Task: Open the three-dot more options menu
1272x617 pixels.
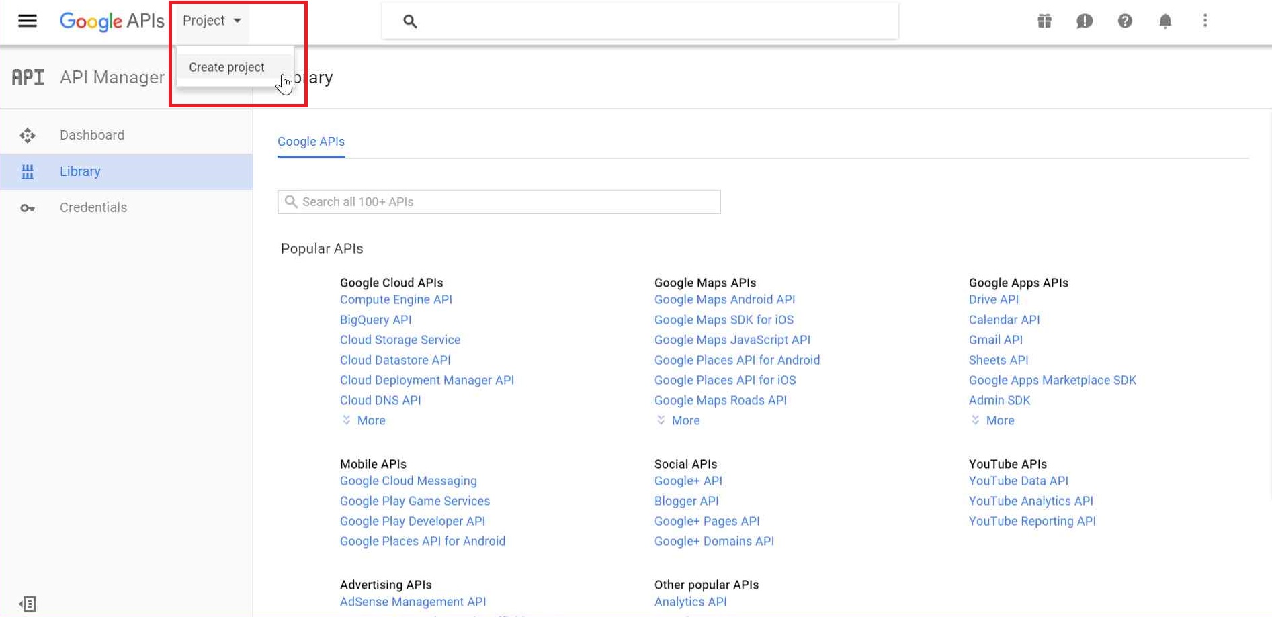Action: (1205, 21)
